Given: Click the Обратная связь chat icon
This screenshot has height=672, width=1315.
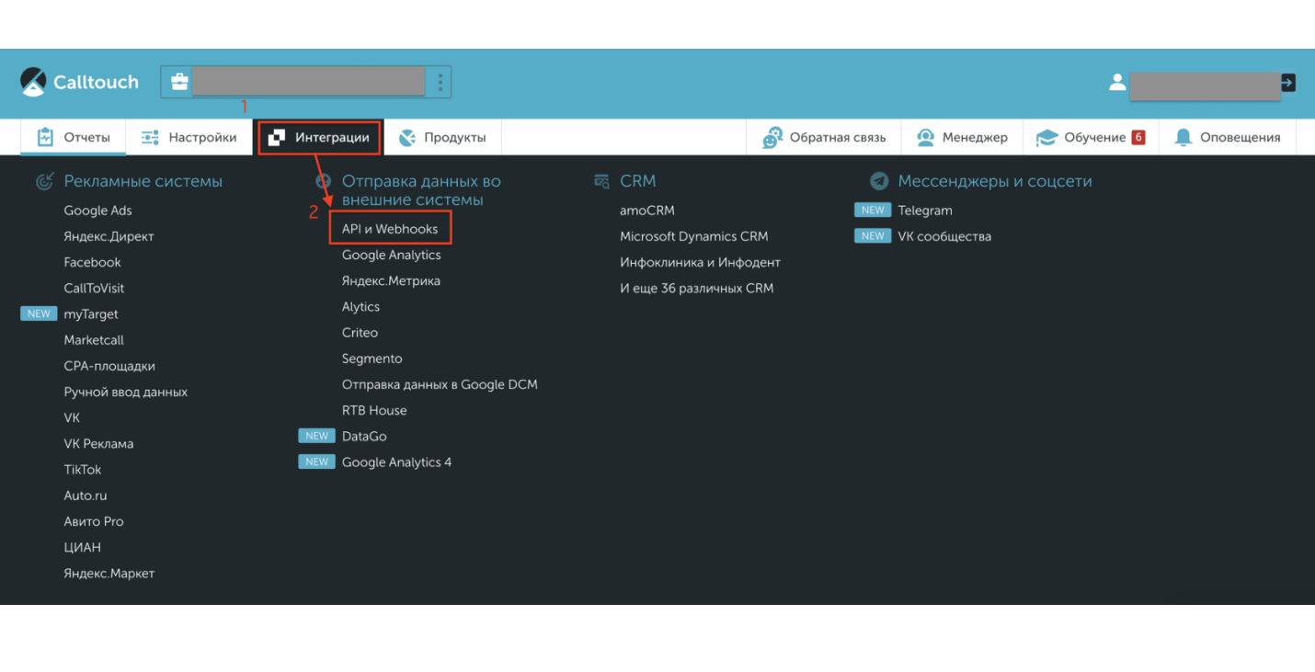Looking at the screenshot, I should [x=772, y=138].
